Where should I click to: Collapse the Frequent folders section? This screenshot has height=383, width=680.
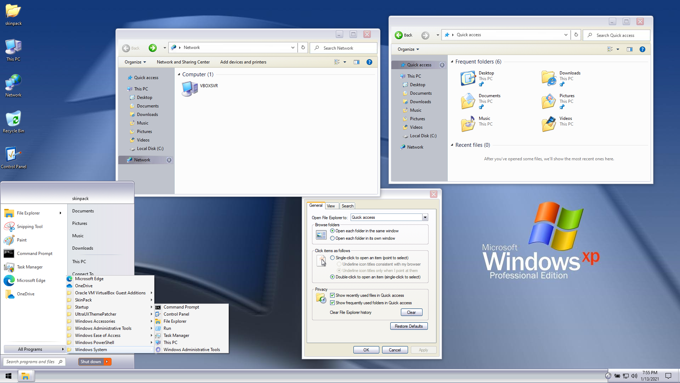tap(452, 62)
